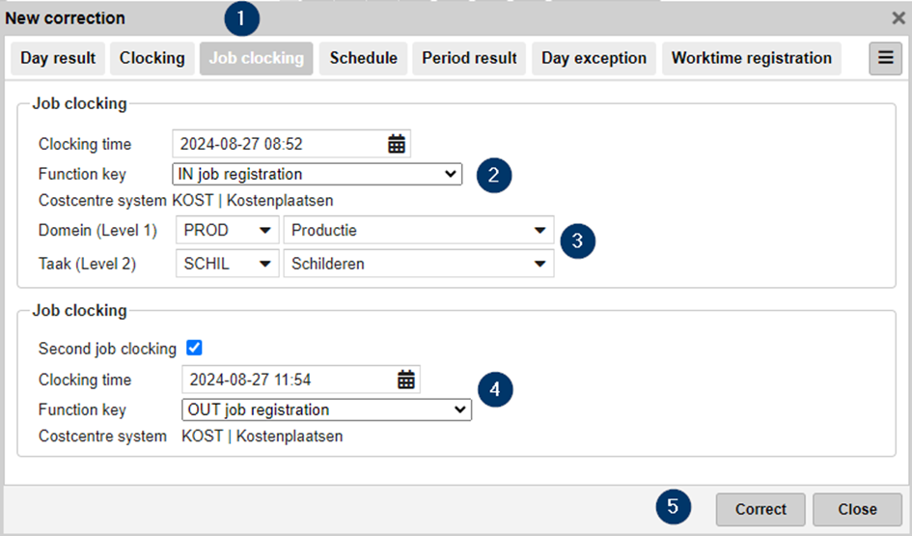Open the IN job registration dropdown

(x=317, y=175)
